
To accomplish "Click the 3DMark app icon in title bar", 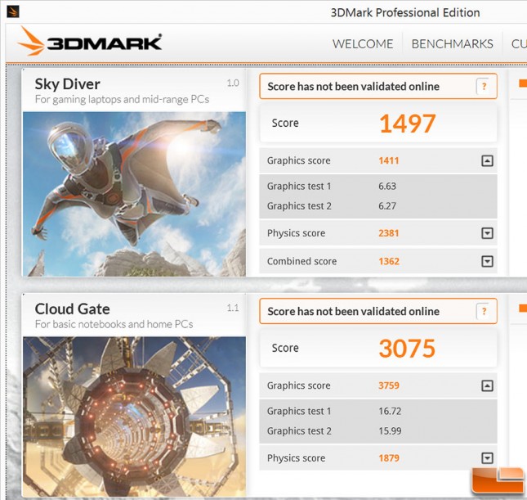I will (13, 11).
